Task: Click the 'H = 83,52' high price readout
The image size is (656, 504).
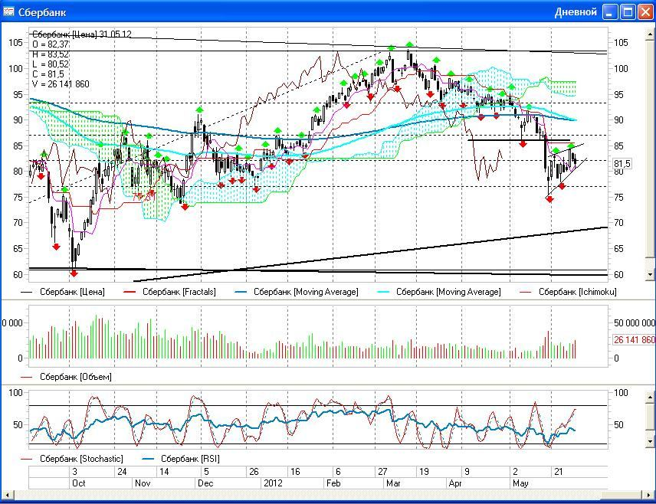Action: (51, 54)
